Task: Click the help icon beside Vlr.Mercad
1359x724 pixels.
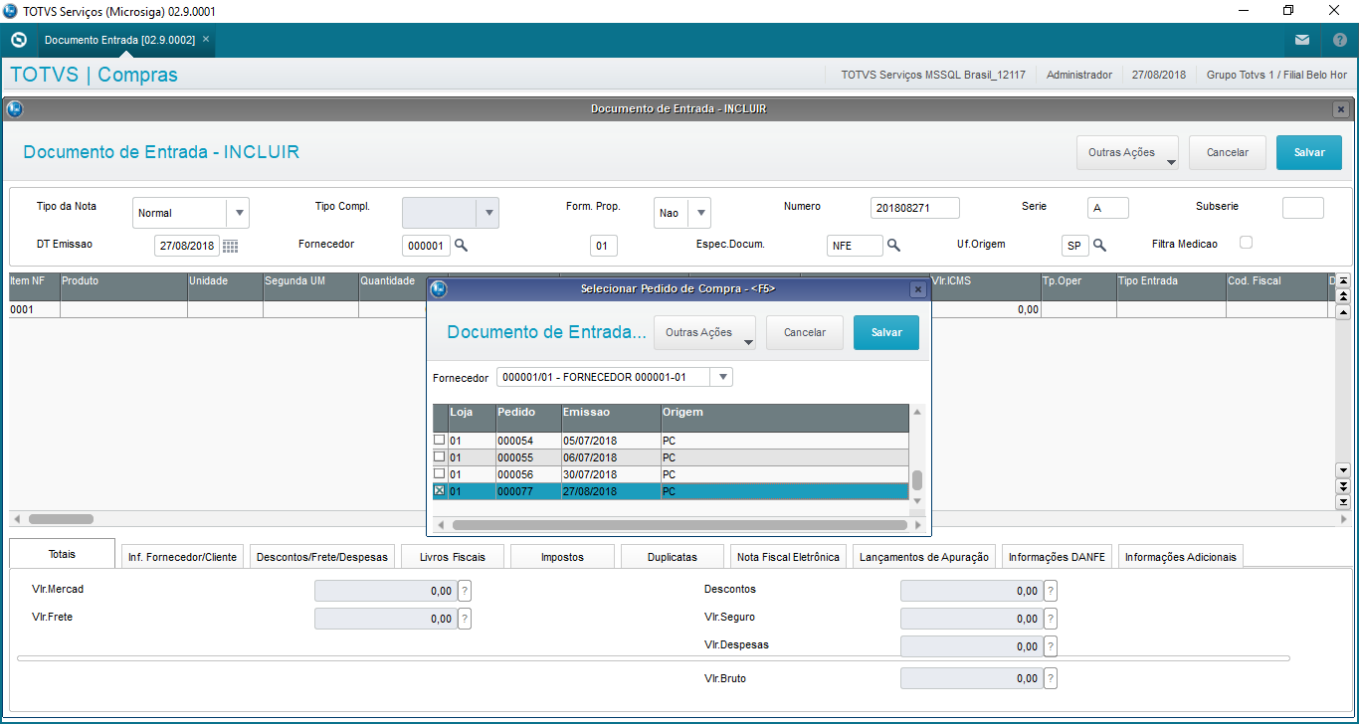Action: pos(464,591)
